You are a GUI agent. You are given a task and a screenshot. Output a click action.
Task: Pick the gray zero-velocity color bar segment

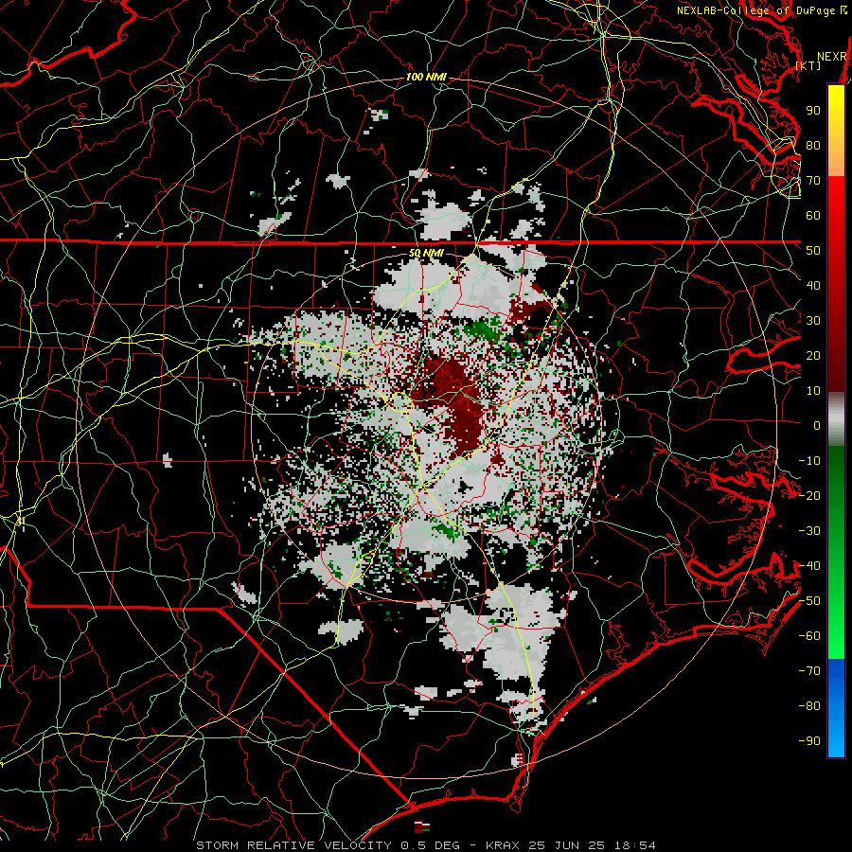tap(836, 419)
